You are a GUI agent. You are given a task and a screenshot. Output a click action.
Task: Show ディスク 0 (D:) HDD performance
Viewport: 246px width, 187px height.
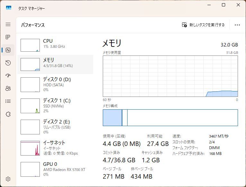click(55, 84)
